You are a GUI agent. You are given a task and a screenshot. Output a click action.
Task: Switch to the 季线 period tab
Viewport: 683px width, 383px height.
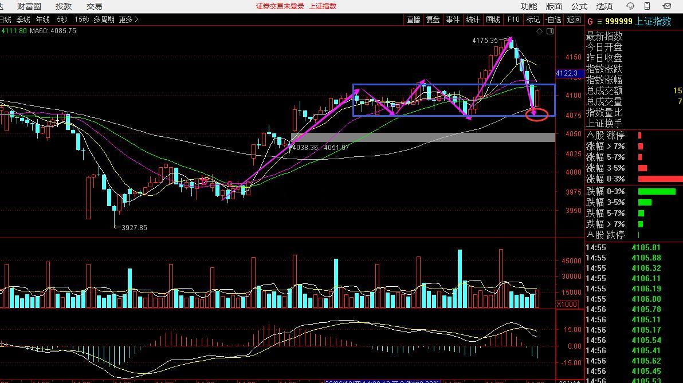[x=23, y=19]
